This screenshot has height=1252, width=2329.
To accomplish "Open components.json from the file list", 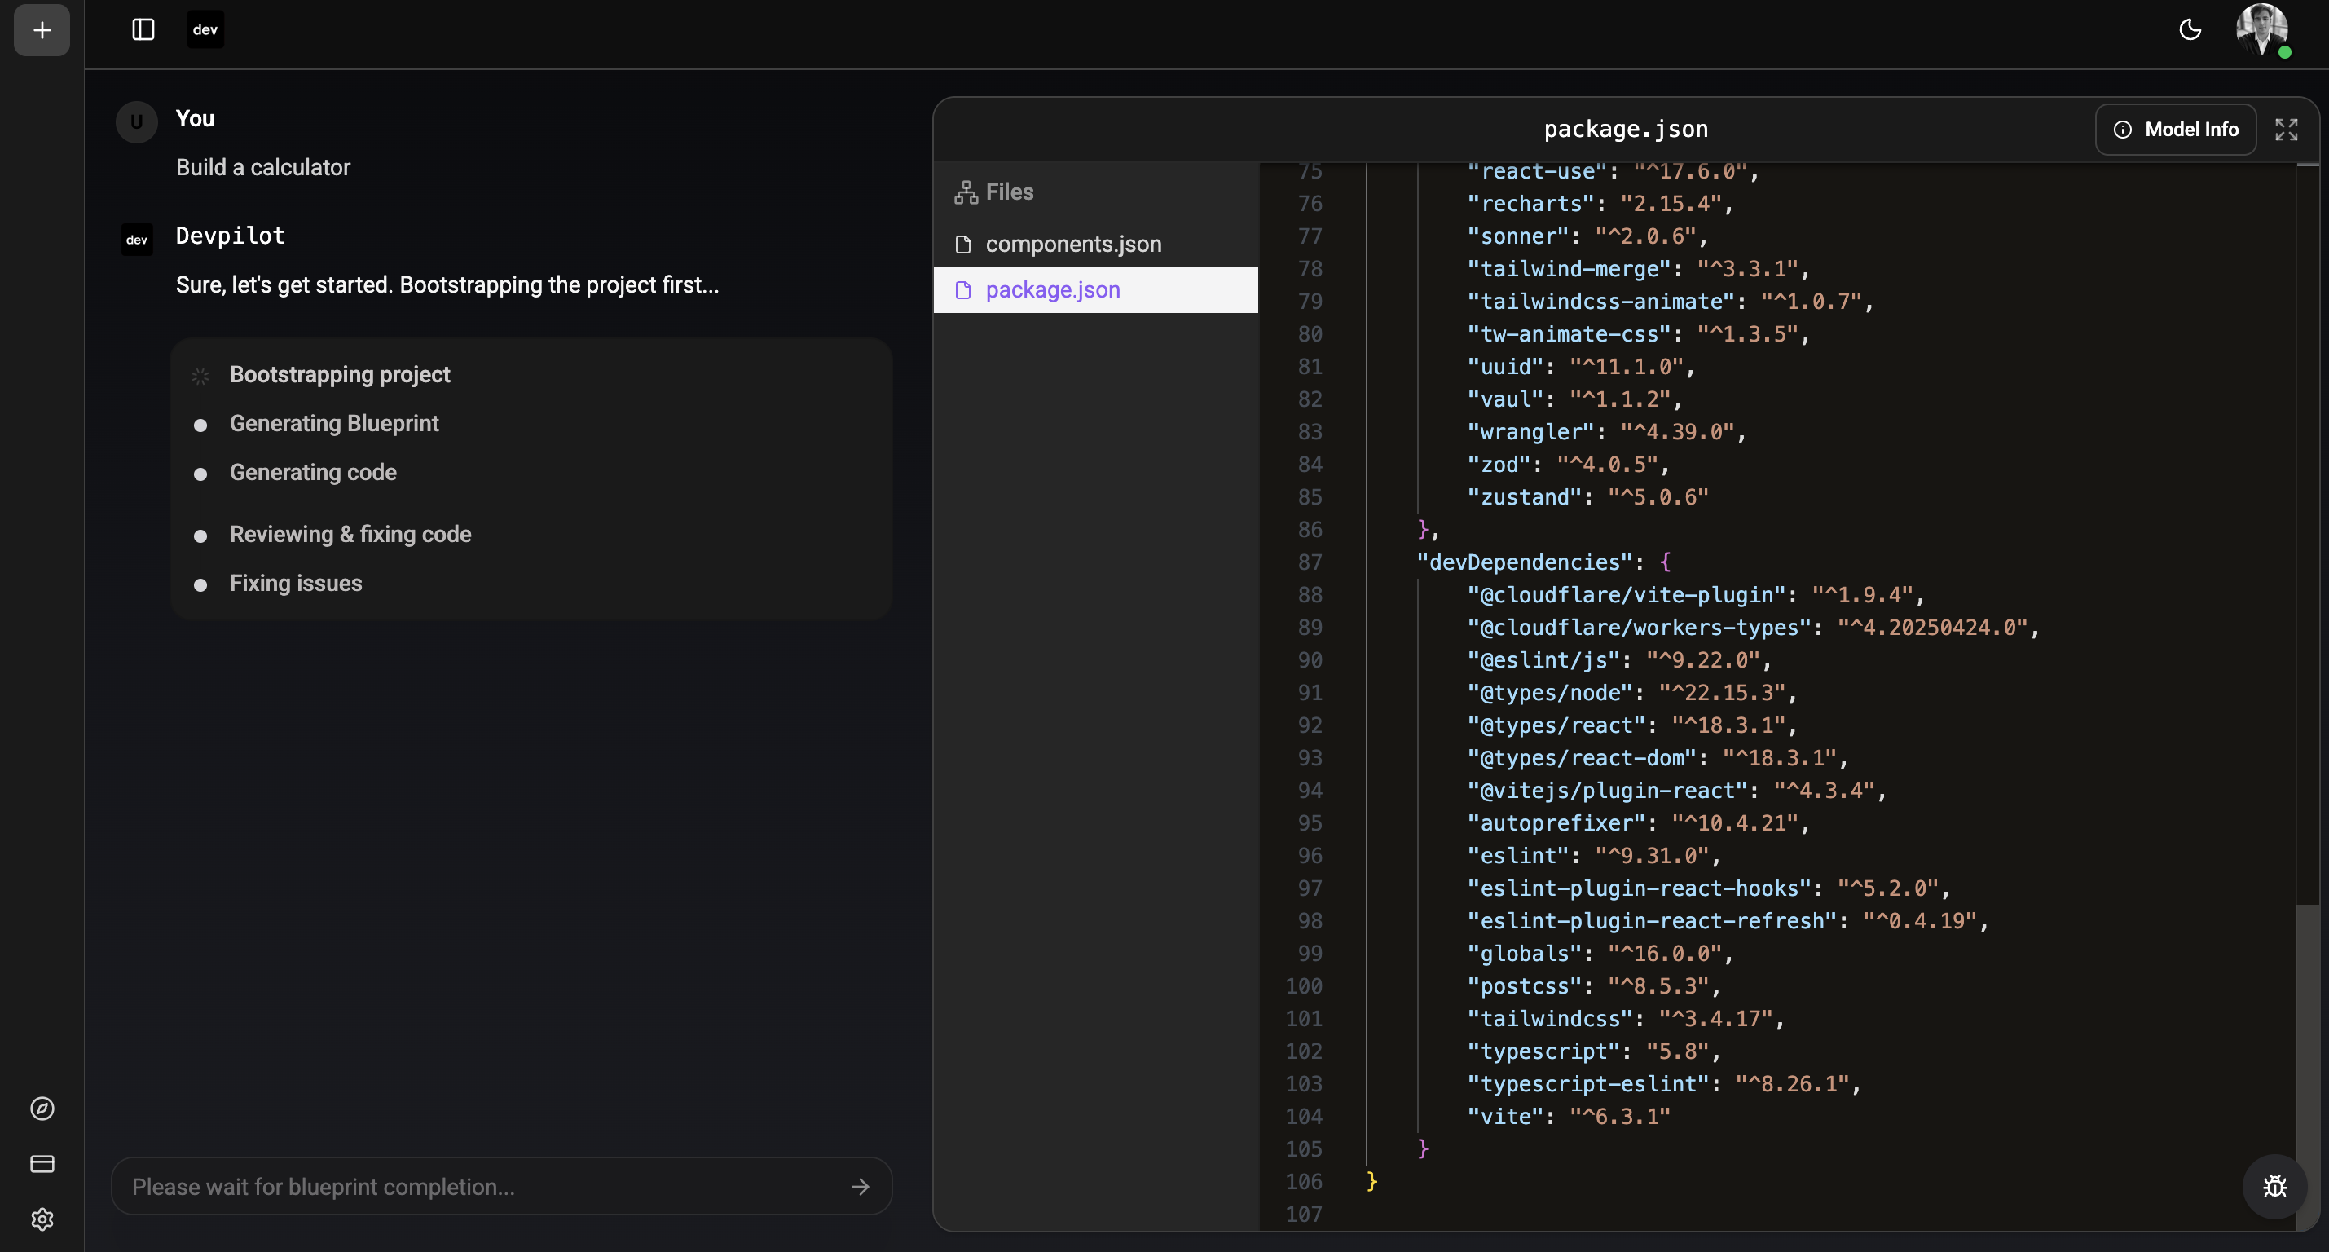I will [1072, 244].
